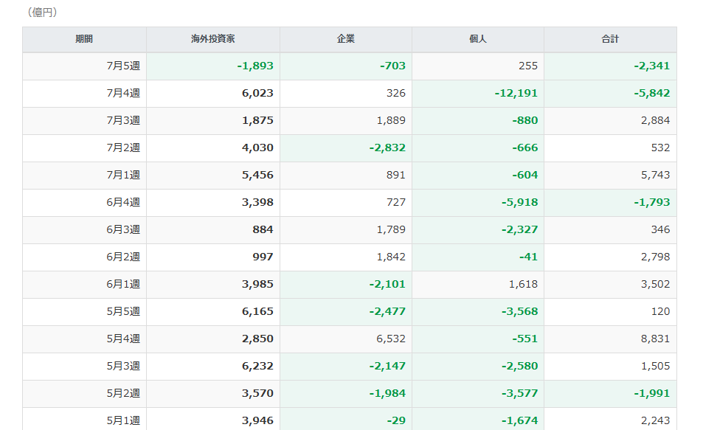Click the 6,023 value in 7月4週 row
This screenshot has width=703, height=430.
point(257,93)
